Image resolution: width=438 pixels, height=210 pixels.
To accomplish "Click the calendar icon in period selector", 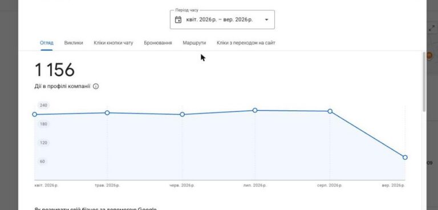I will pos(178,19).
